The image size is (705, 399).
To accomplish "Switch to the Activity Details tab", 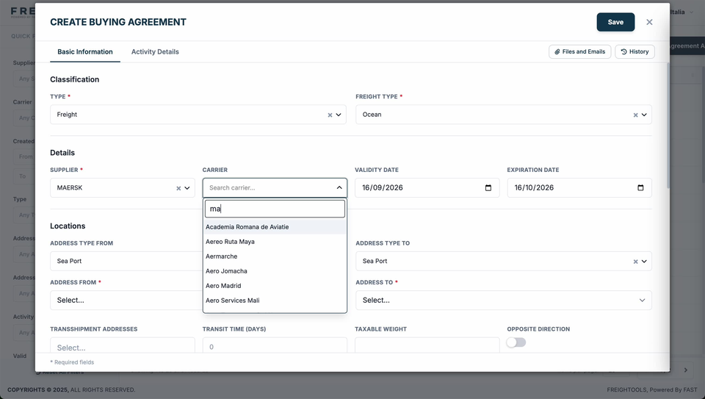I will click(155, 51).
